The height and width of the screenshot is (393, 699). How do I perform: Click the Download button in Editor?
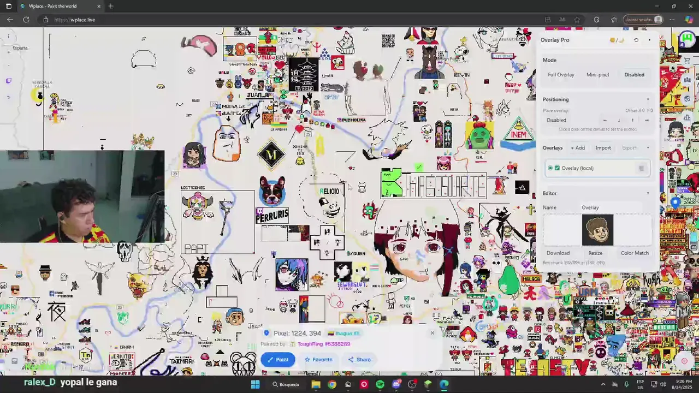coord(558,253)
